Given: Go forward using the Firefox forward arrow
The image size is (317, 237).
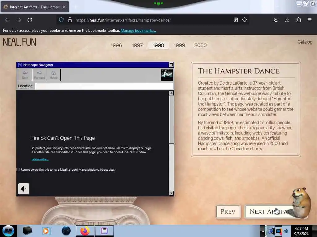Looking at the screenshot, I should click(x=19, y=20).
